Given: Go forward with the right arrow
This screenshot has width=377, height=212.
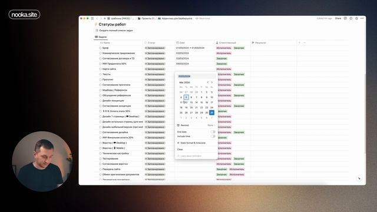Looking at the screenshot, I should [101, 18].
